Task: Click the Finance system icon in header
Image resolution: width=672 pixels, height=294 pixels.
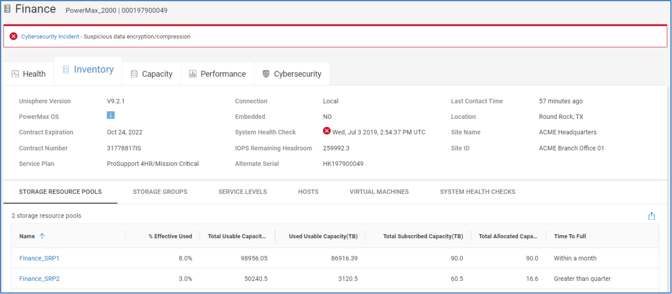Action: coord(7,9)
